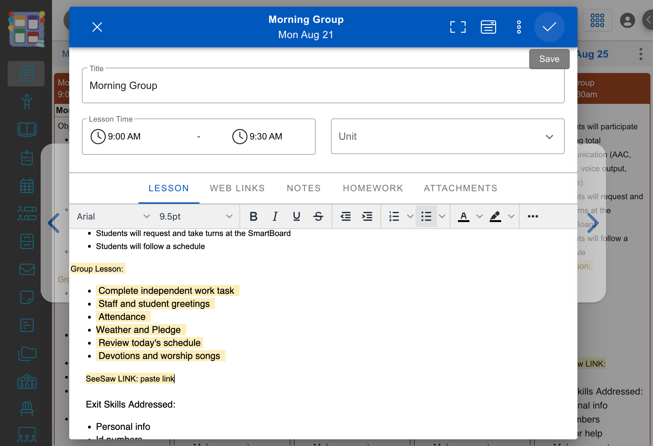Open the HOMEWORK tab
This screenshot has width=653, height=446.
(x=373, y=188)
